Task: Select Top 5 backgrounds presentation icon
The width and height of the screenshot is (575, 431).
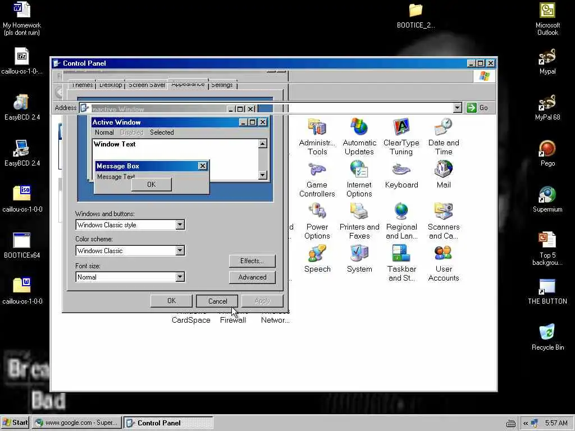Action: pos(547,249)
